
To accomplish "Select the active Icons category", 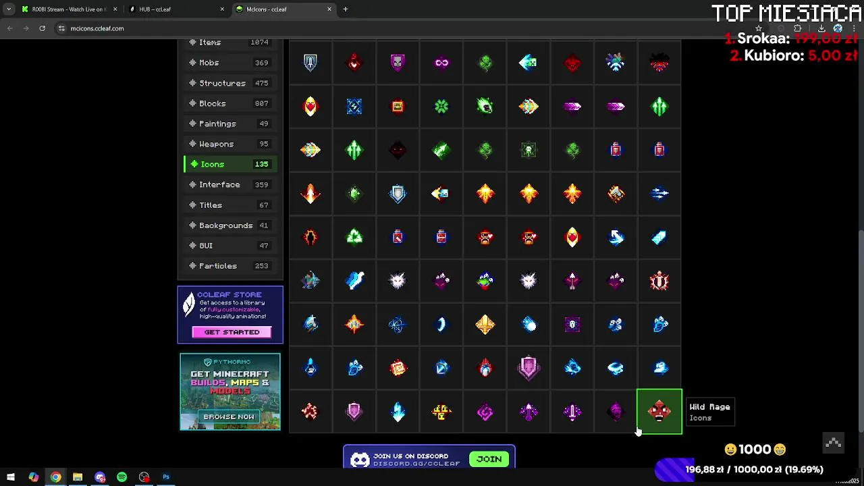I will tap(230, 164).
